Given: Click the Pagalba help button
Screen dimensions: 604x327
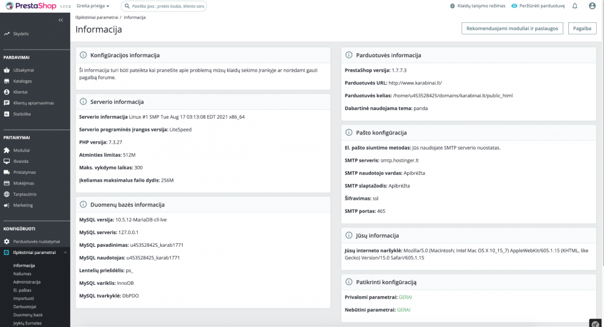Looking at the screenshot, I should pyautogui.click(x=582, y=28).
